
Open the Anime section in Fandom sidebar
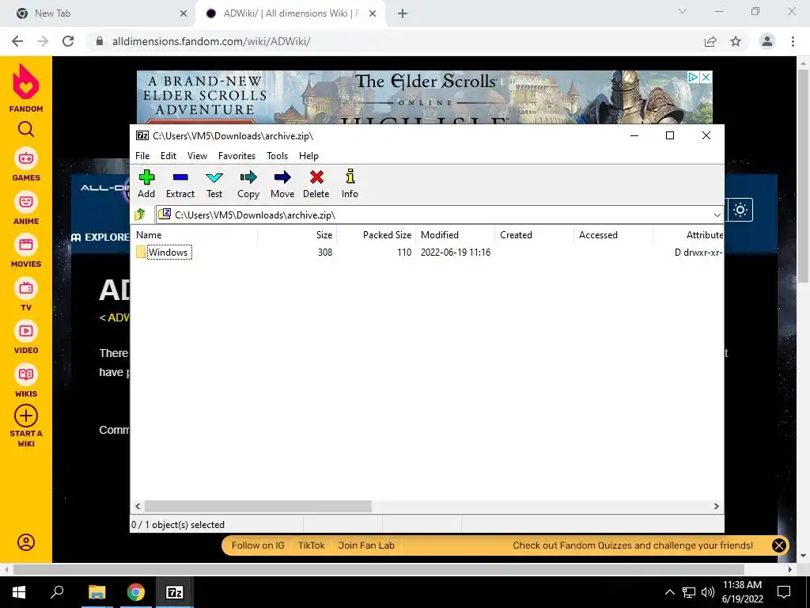click(x=26, y=208)
